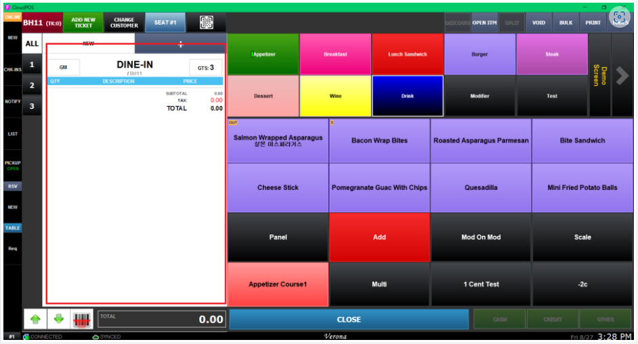This screenshot has width=638, height=344.
Task: Toggle the SEAT #1 button
Action: coord(165,22)
